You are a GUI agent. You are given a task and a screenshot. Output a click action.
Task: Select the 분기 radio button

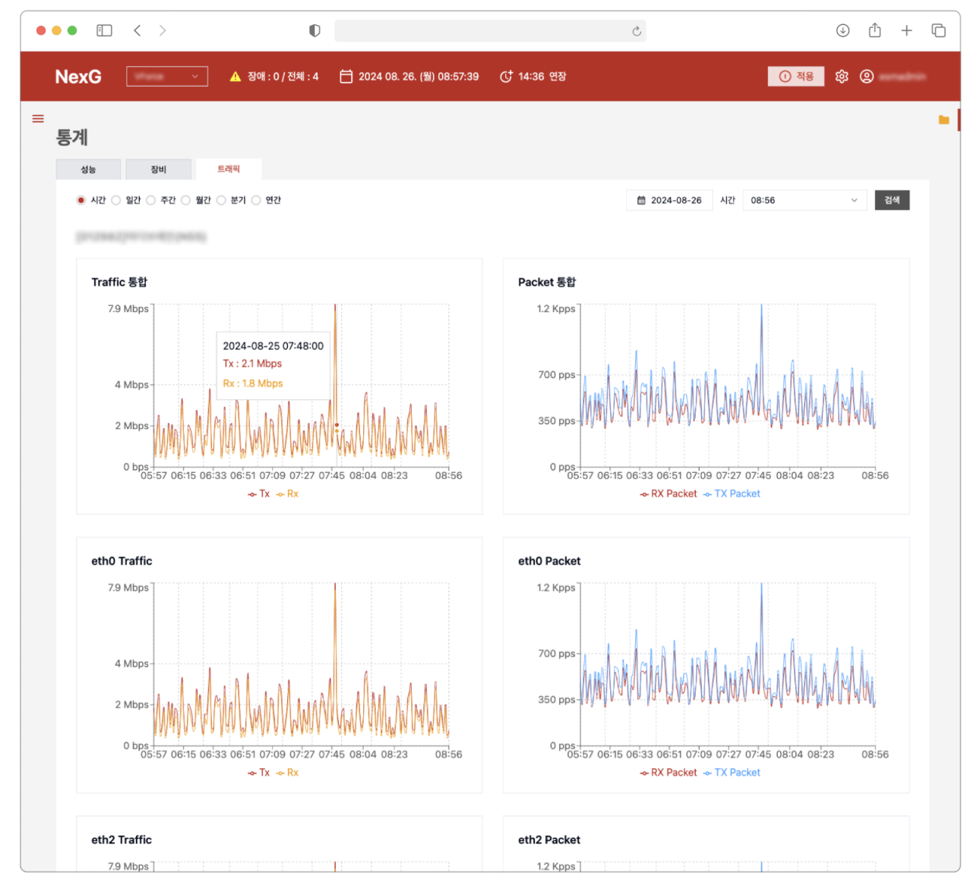click(x=221, y=200)
